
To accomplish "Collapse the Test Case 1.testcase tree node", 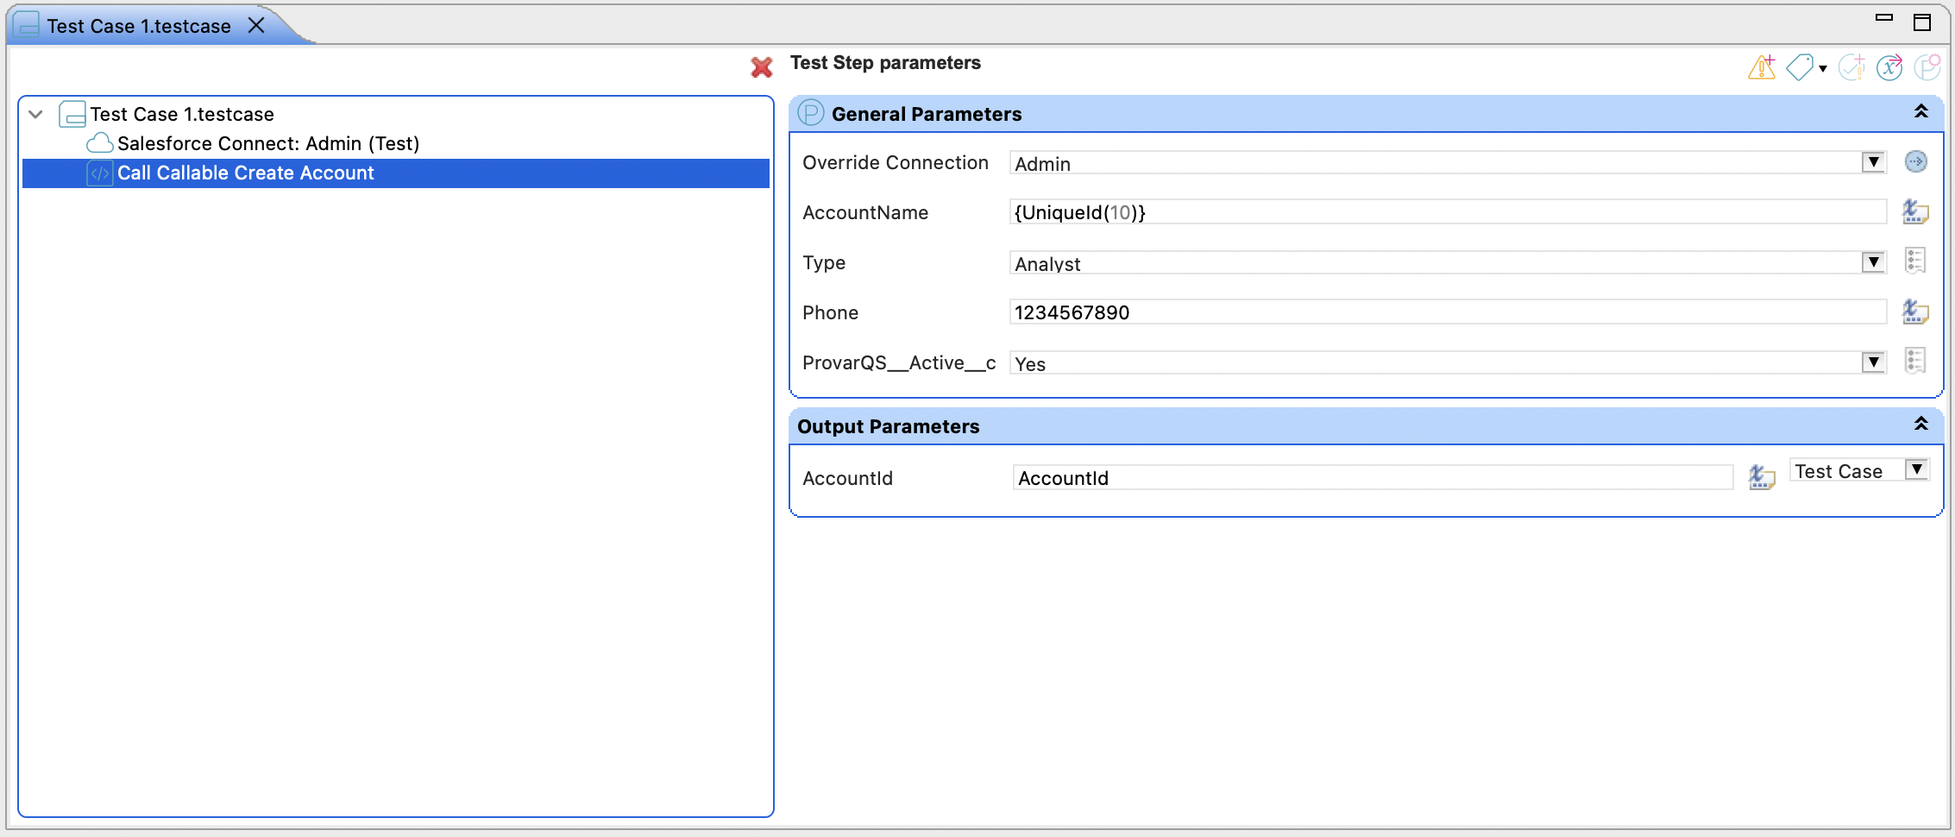I will click(35, 114).
